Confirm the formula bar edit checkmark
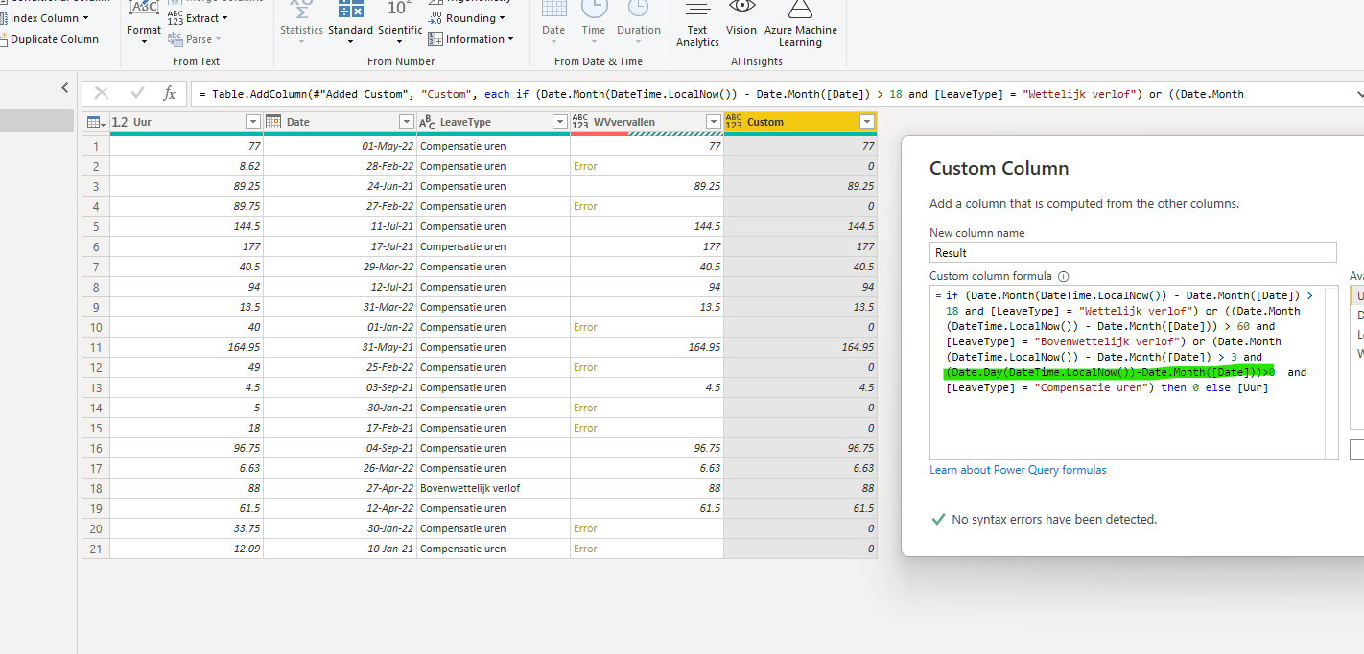This screenshot has height=654, width=1364. [137, 93]
